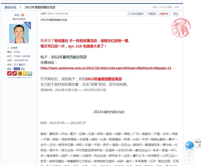Click the second red pencil medal icon

14,74
